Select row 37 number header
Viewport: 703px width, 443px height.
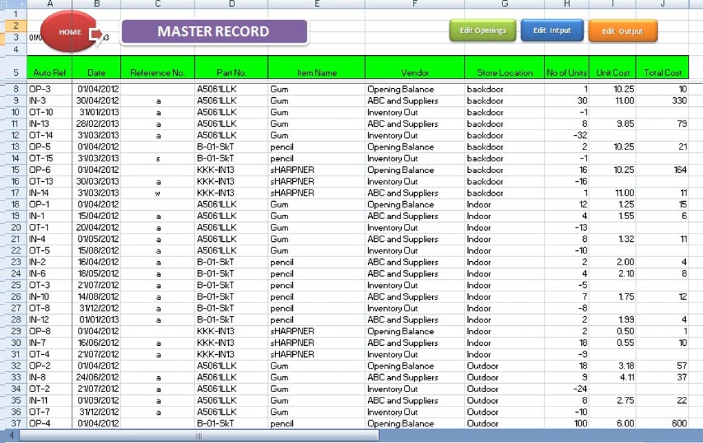16,423
